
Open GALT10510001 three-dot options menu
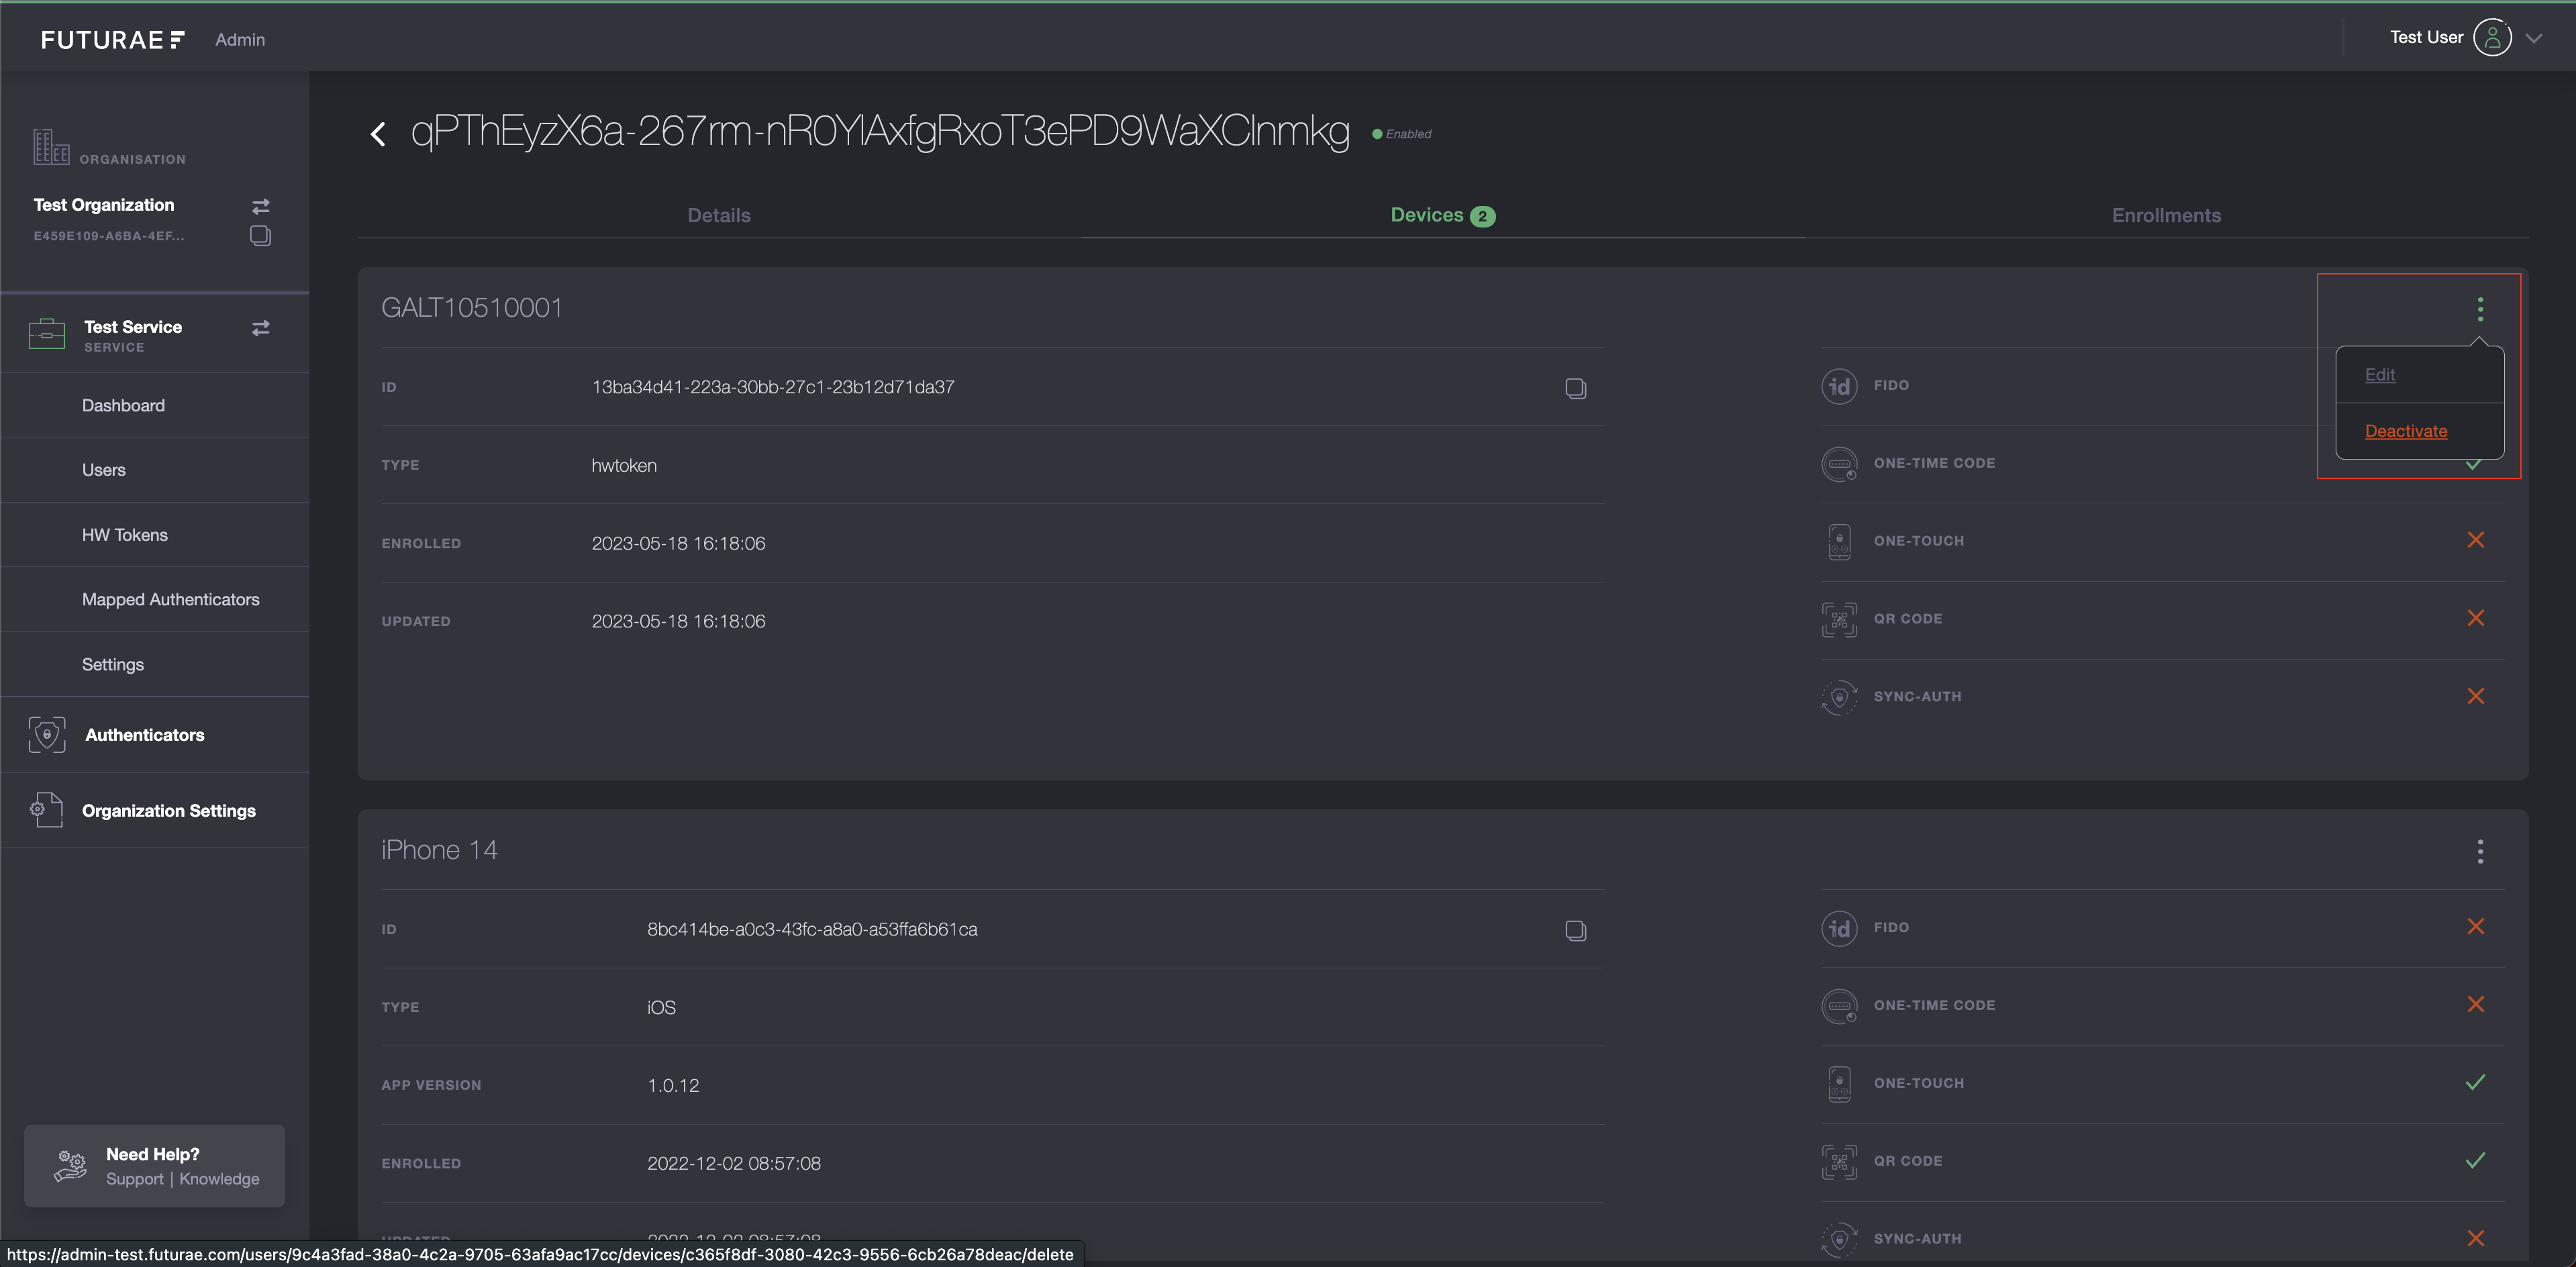[2480, 309]
